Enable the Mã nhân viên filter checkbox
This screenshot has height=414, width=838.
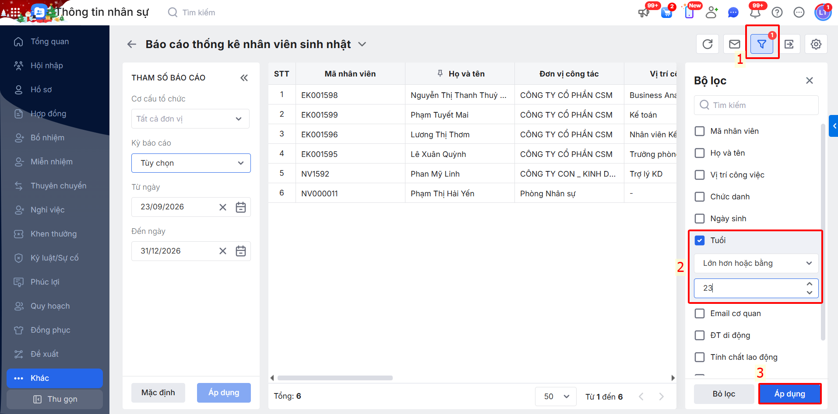pyautogui.click(x=700, y=131)
